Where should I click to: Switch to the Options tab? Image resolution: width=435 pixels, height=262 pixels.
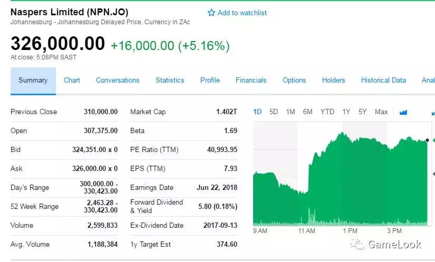click(x=294, y=80)
